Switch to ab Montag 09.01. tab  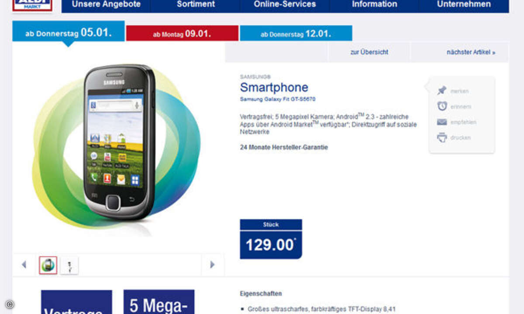(x=183, y=34)
